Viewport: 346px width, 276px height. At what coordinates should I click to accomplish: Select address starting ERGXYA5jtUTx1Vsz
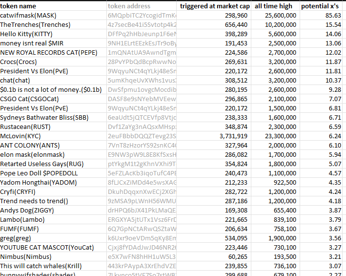[x=142, y=219]
